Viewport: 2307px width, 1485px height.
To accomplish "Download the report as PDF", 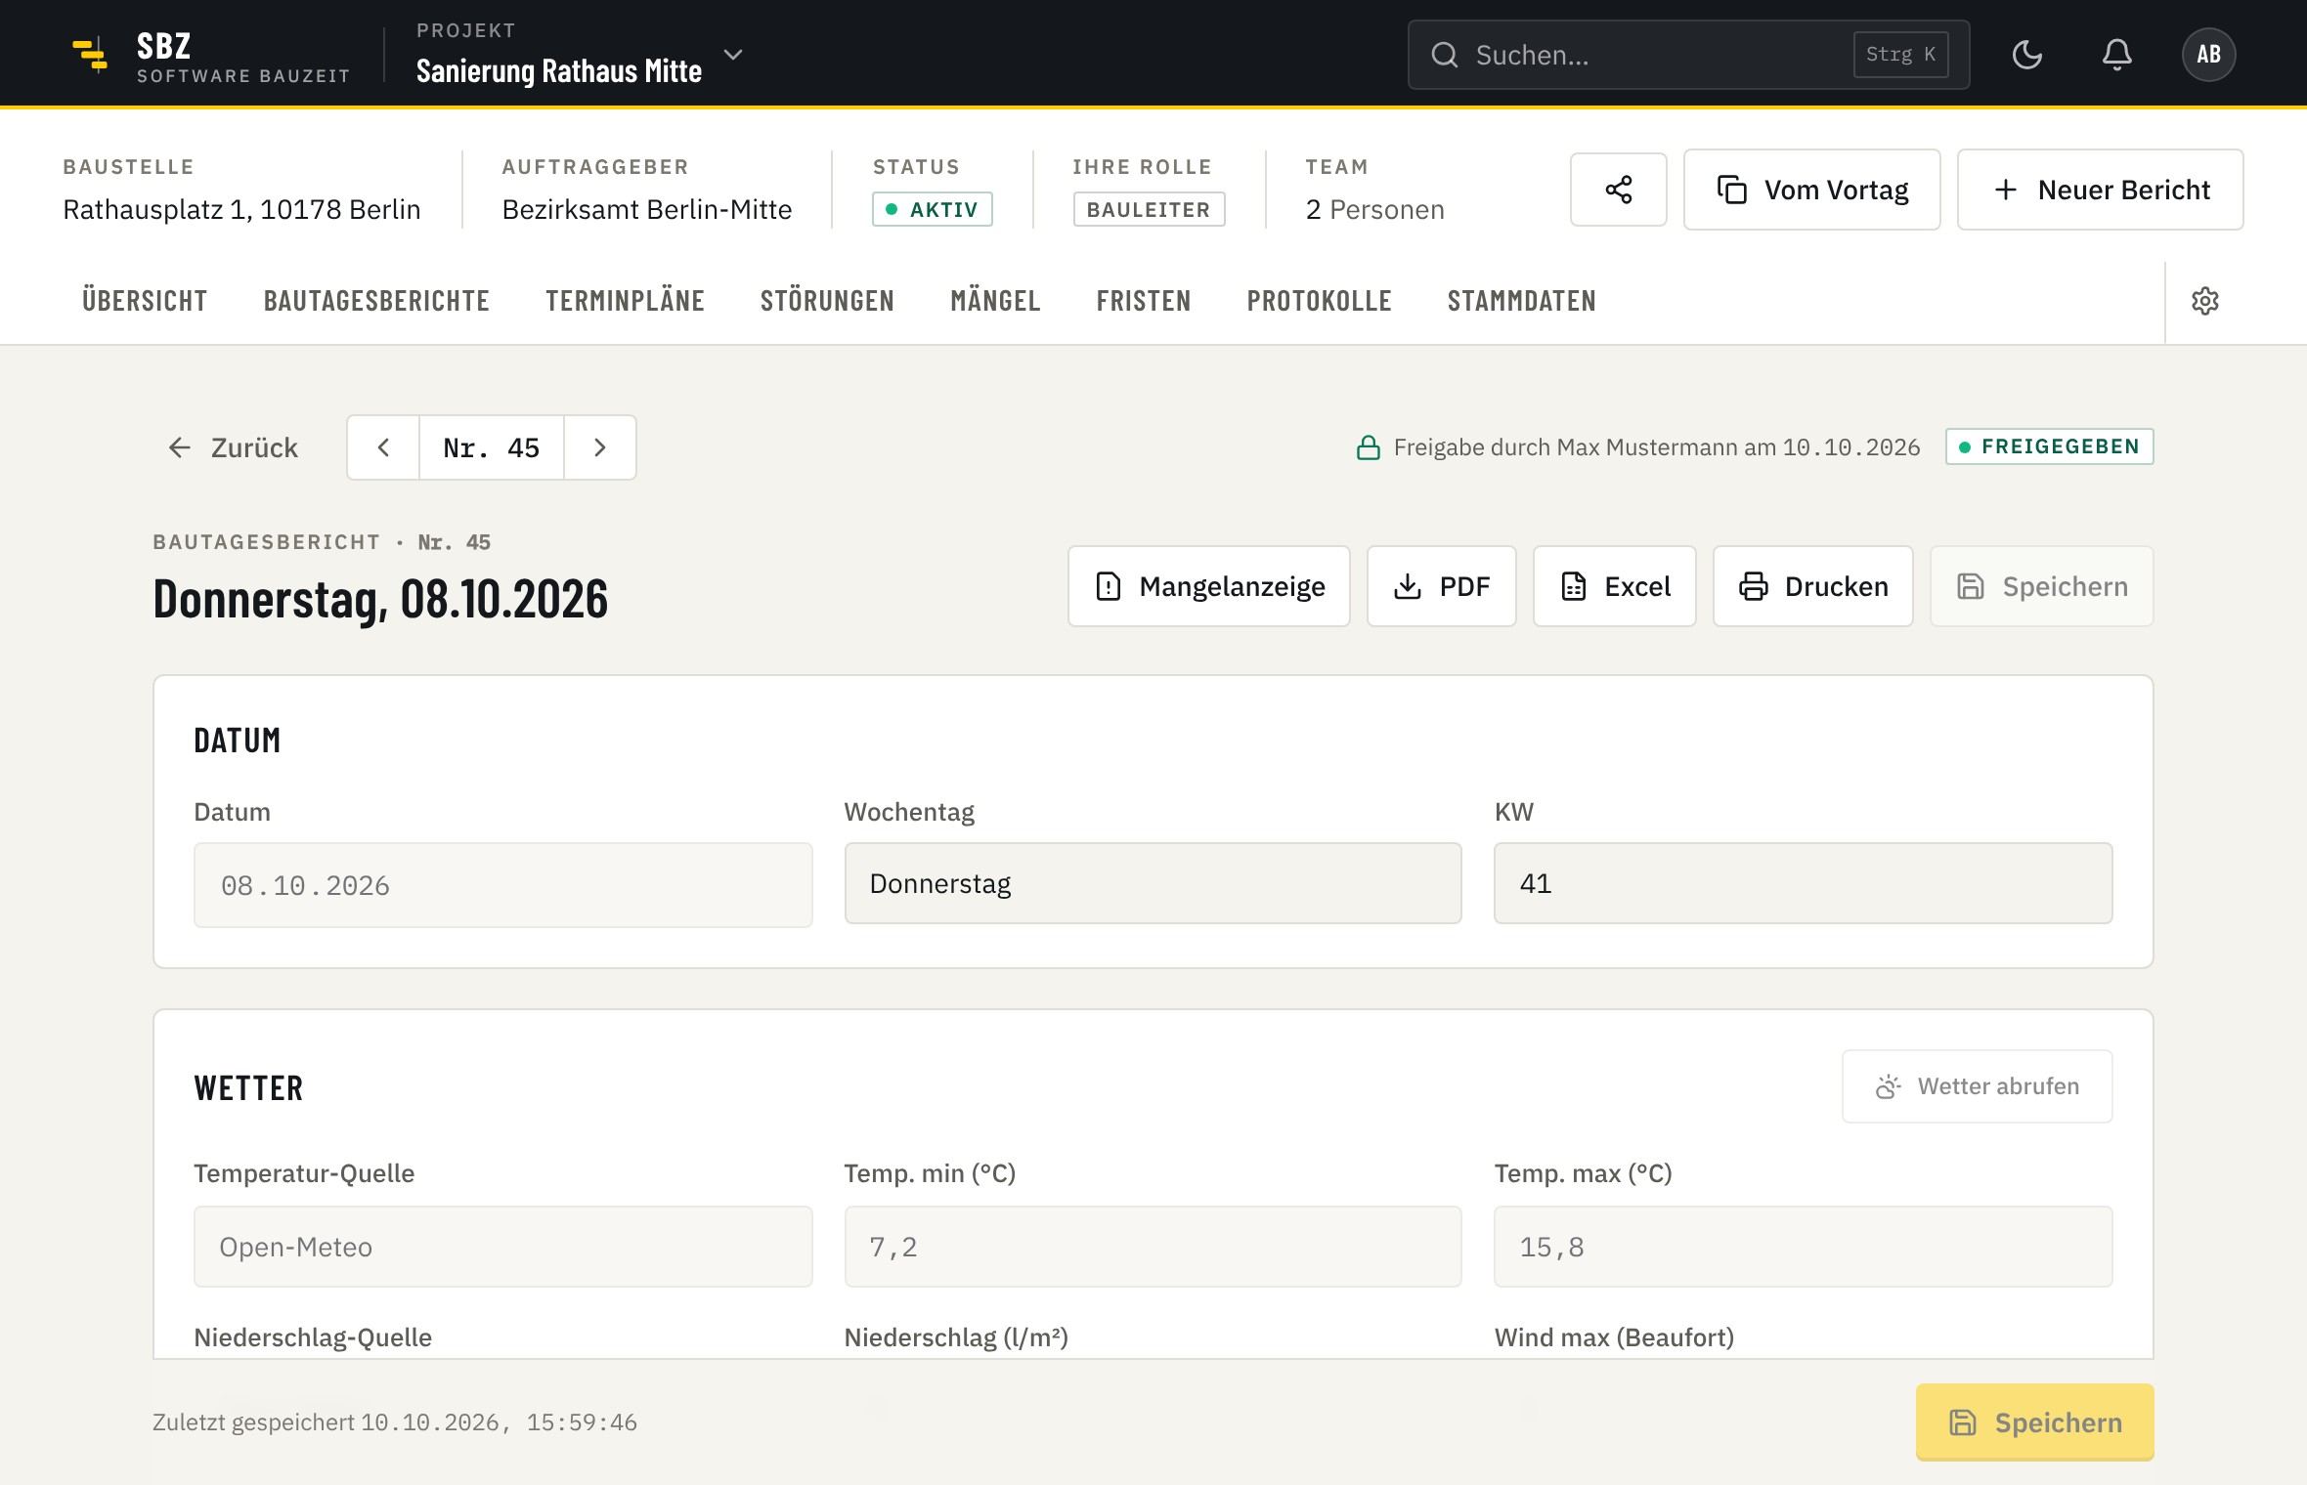I will pyautogui.click(x=1442, y=586).
